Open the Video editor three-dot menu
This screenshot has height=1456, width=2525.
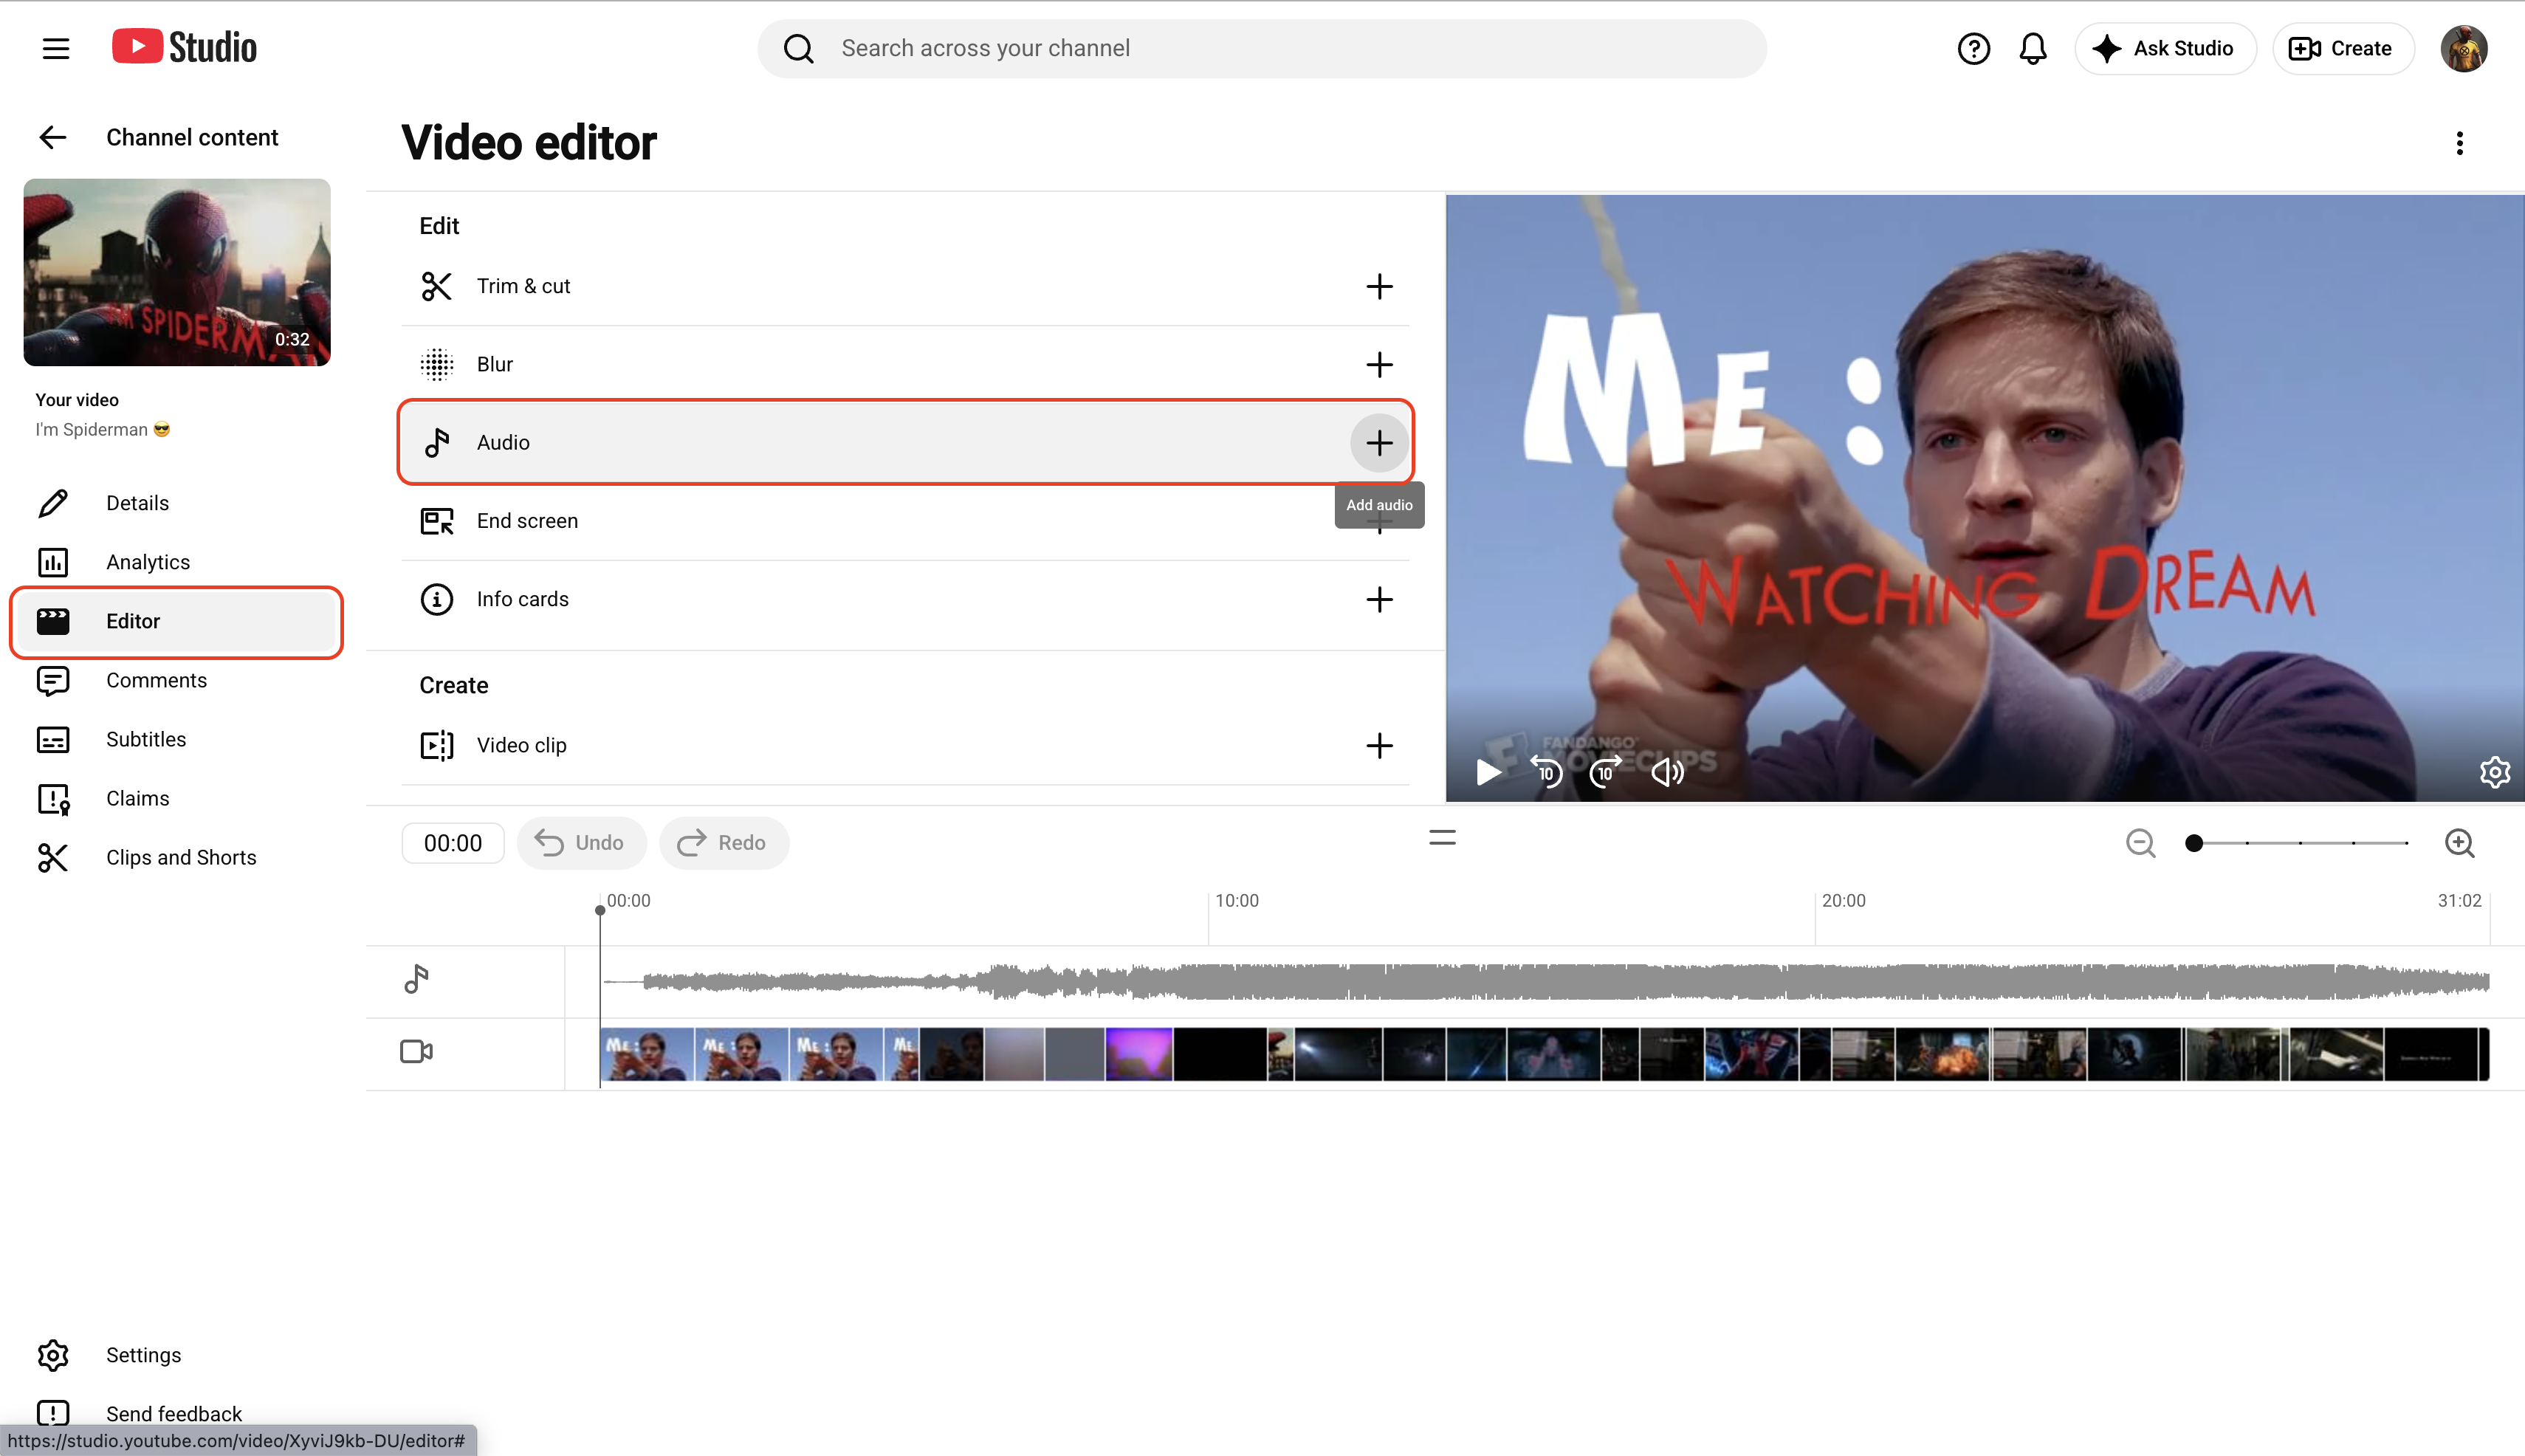click(x=2459, y=143)
